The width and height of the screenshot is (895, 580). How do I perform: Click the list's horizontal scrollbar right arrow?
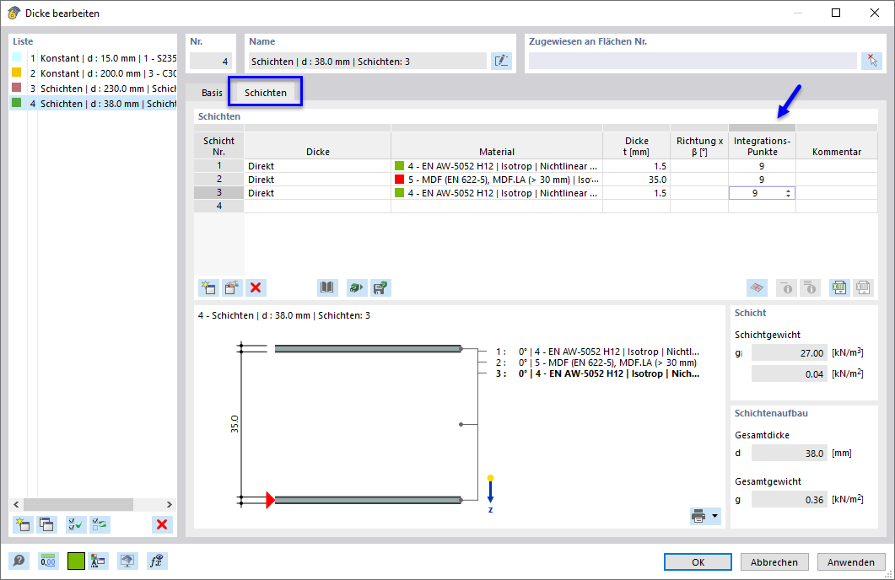pyautogui.click(x=169, y=504)
